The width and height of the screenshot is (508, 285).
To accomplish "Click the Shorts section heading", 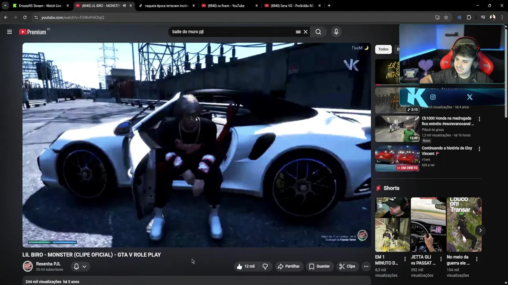I will click(x=391, y=188).
